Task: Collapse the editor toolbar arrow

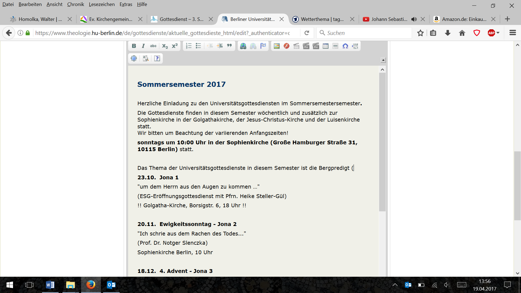Action: point(383,60)
